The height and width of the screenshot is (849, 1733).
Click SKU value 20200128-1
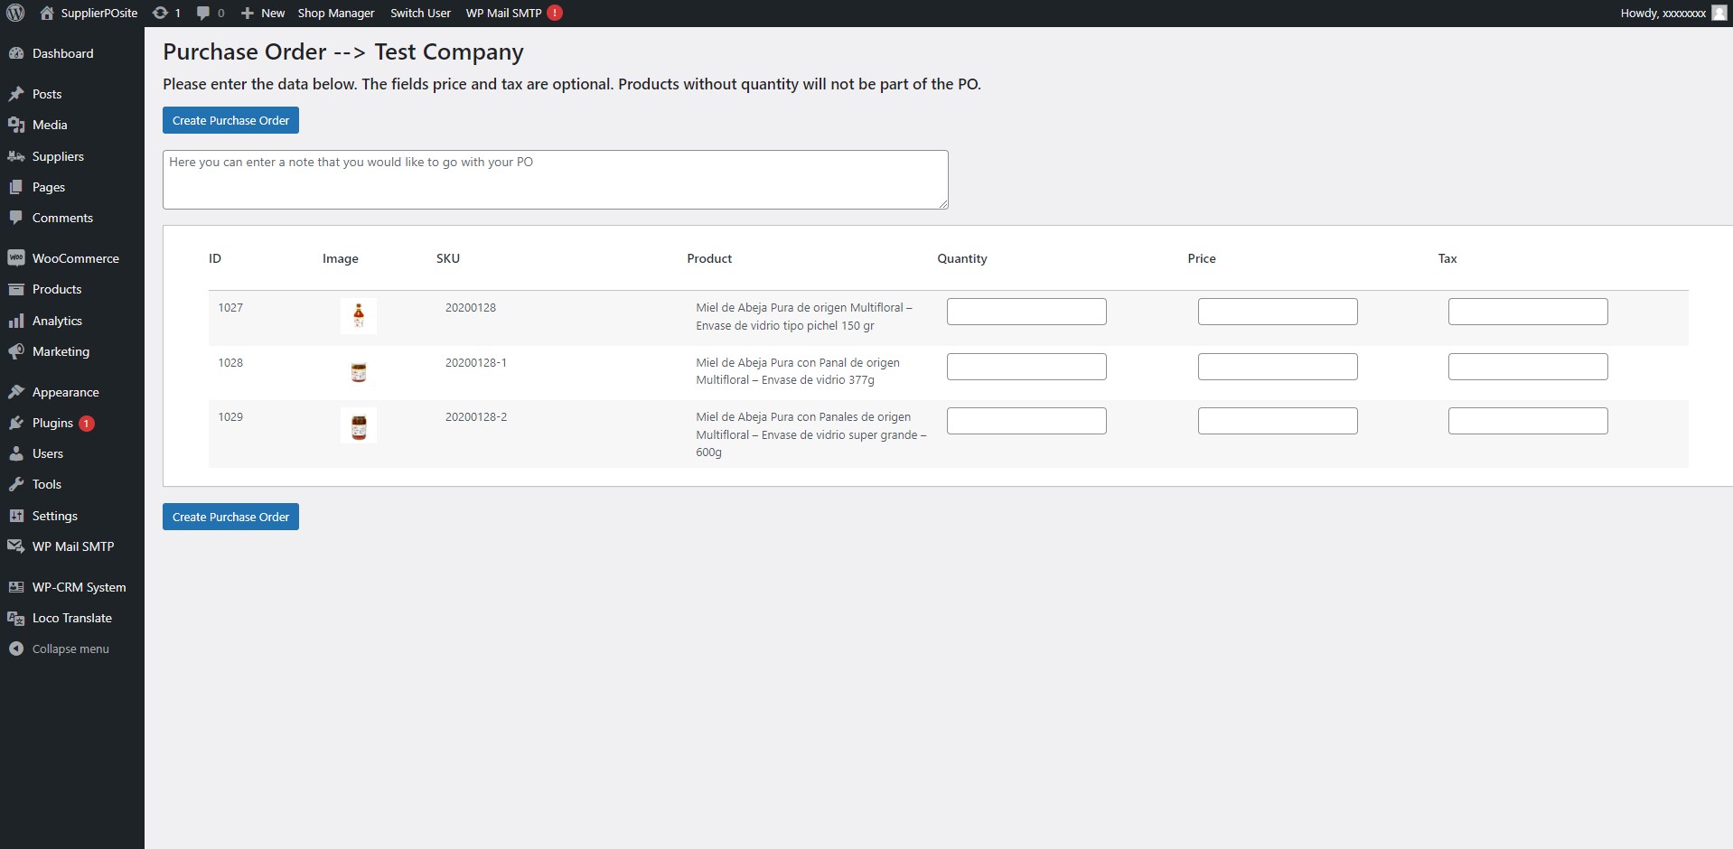tap(476, 362)
